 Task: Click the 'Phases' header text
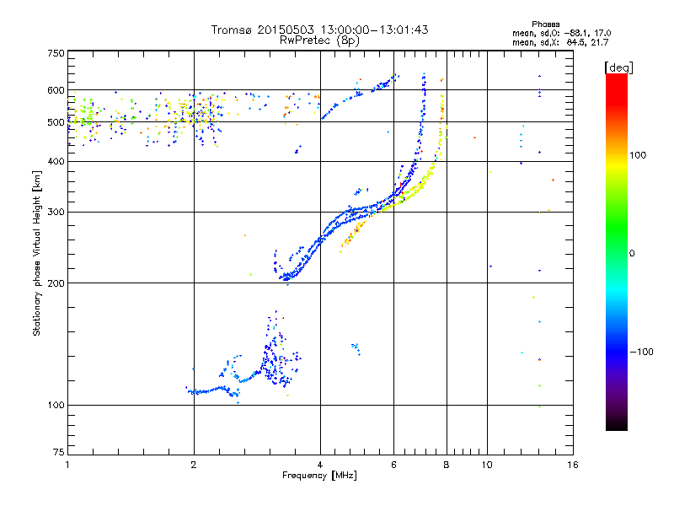point(545,24)
